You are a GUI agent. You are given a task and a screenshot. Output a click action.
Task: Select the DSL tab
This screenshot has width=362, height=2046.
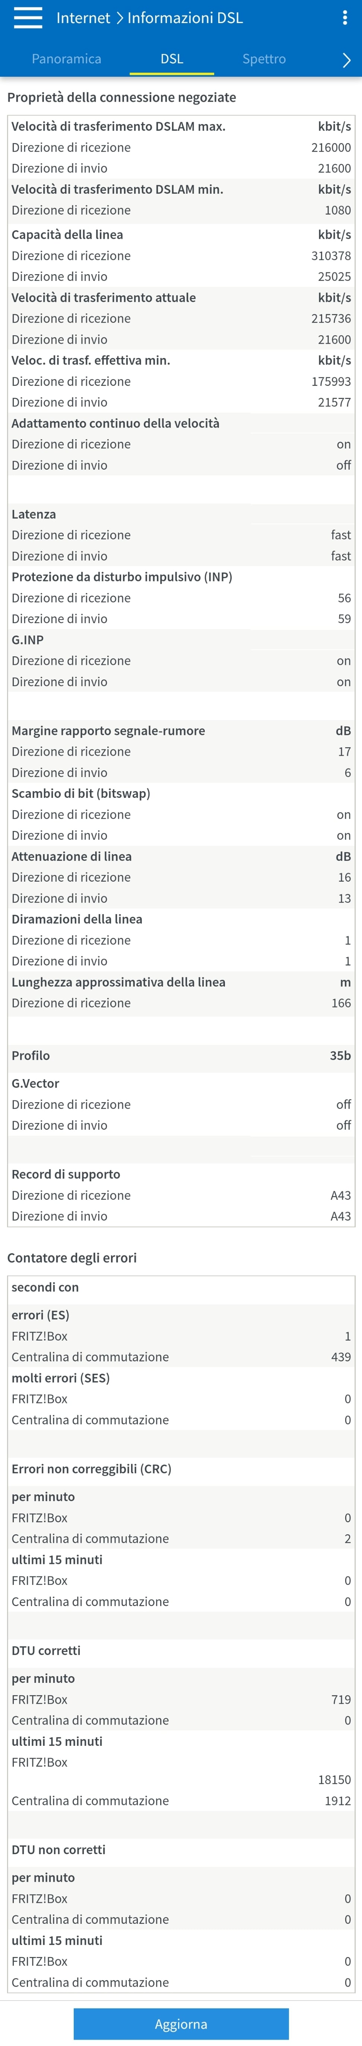[x=171, y=59]
